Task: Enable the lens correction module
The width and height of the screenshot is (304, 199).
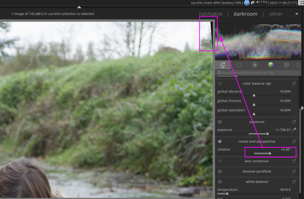Action: (219, 161)
